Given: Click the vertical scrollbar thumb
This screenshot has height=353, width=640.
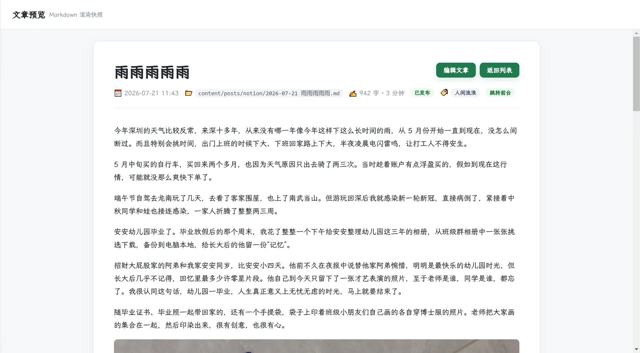Looking at the screenshot, I should pyautogui.click(x=636, y=74).
